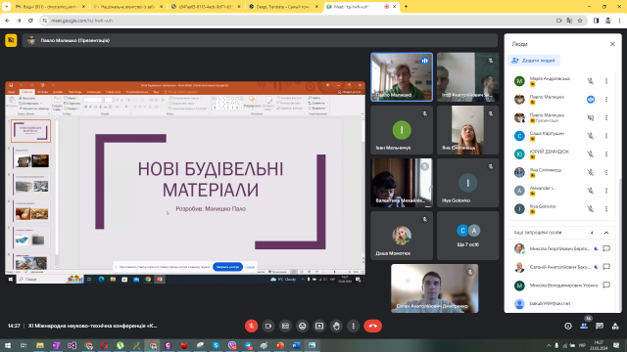The image size is (627, 352).
Task: Click stop sharing blue button in presentation
Action: [227, 267]
